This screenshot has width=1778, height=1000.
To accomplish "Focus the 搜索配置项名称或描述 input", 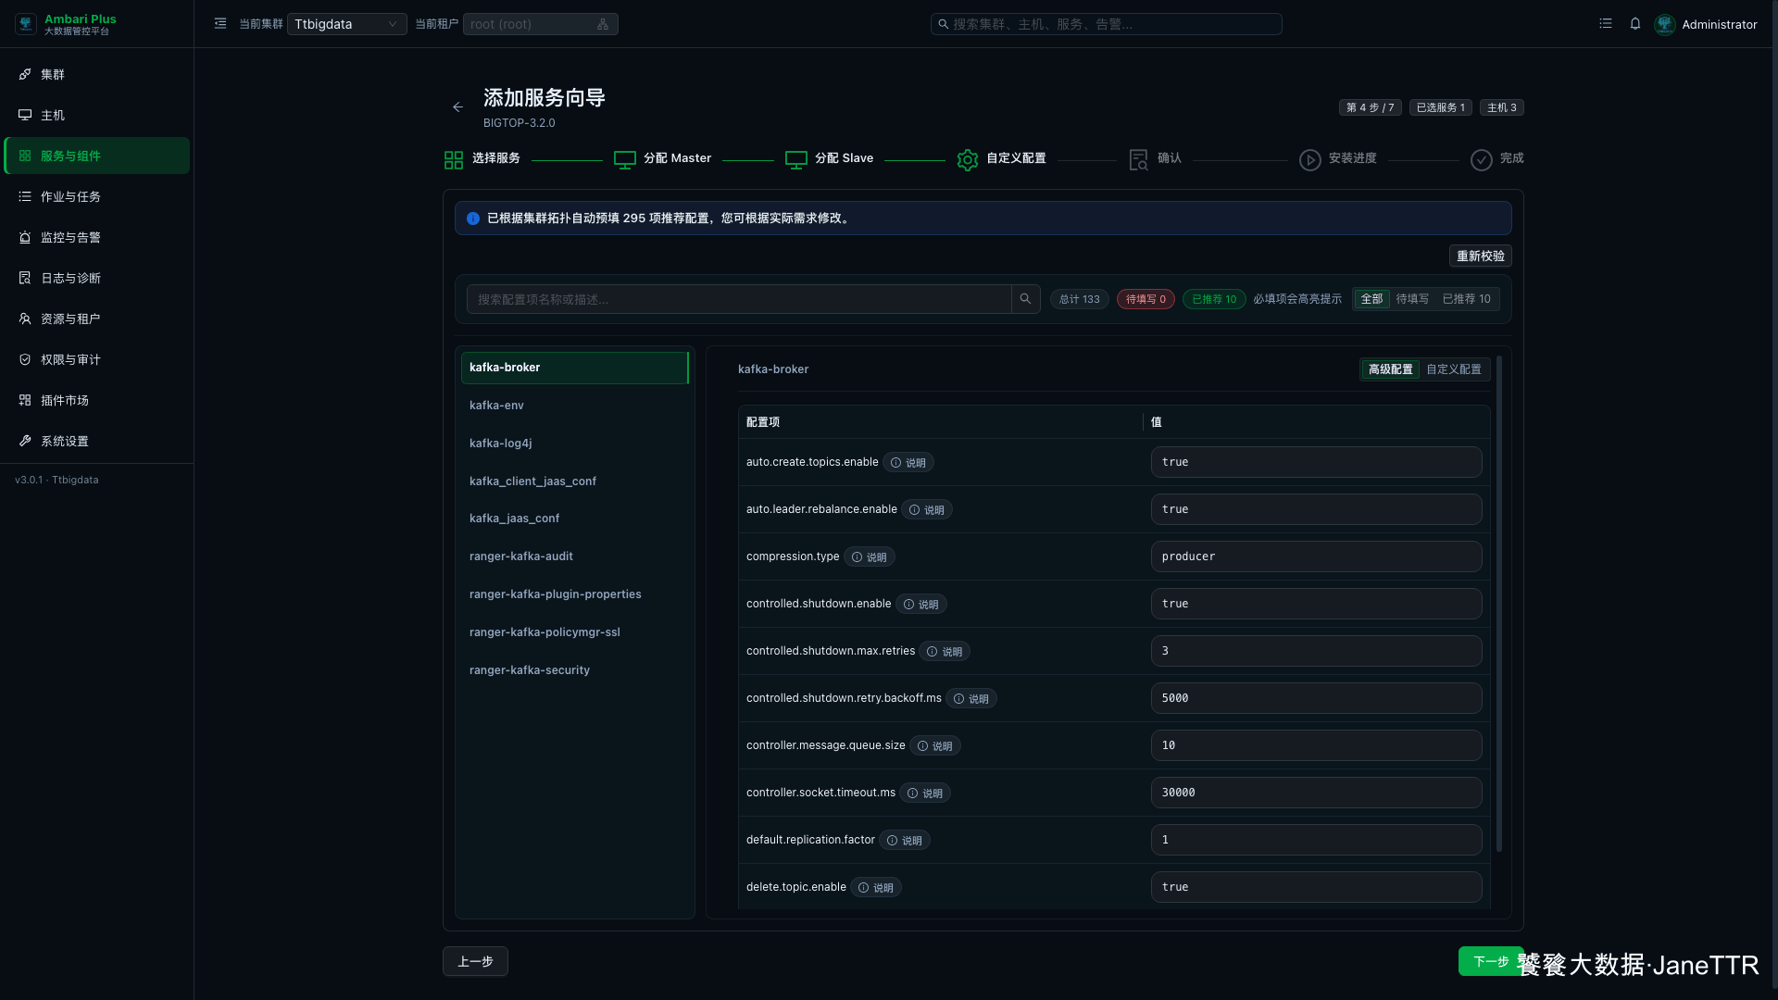I will pyautogui.click(x=739, y=299).
